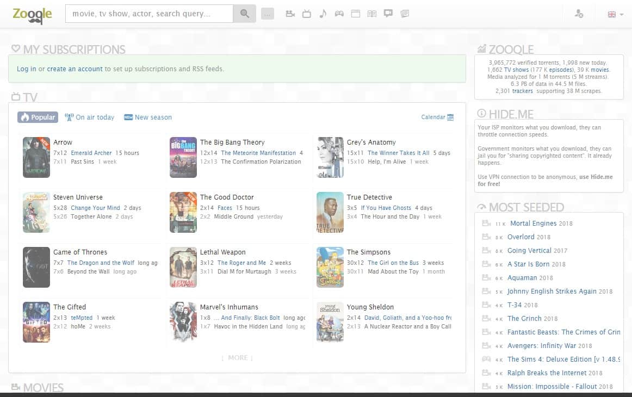Click the create an account link
632x397 pixels.
pyautogui.click(x=75, y=69)
